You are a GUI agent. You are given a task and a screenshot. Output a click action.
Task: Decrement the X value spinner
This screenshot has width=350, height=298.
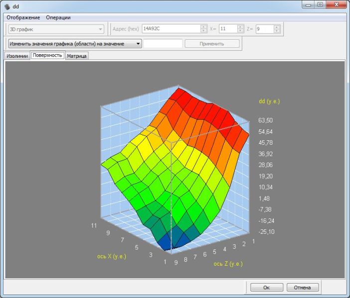pyautogui.click(x=240, y=31)
